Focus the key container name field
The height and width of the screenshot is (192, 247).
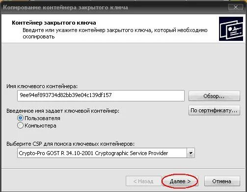(x=101, y=96)
